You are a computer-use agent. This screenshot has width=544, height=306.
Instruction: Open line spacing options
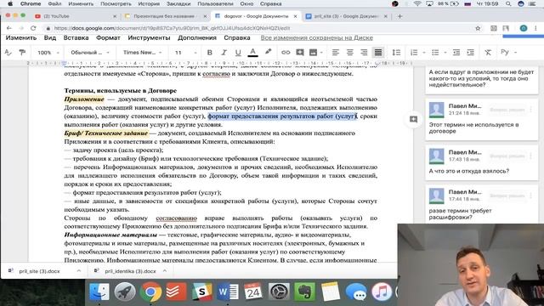click(396, 53)
